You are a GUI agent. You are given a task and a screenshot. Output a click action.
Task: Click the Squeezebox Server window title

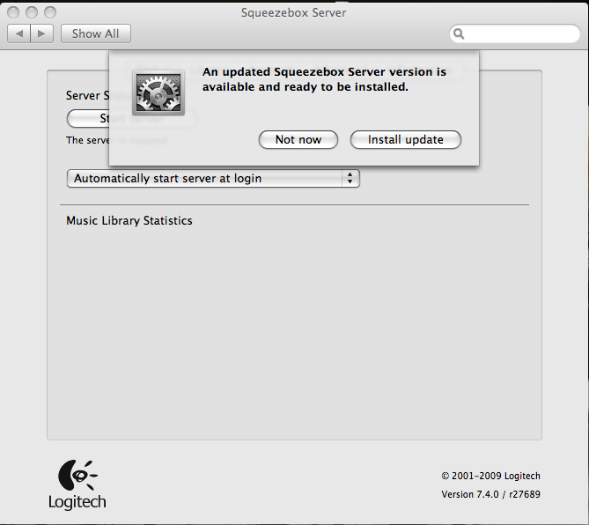293,13
